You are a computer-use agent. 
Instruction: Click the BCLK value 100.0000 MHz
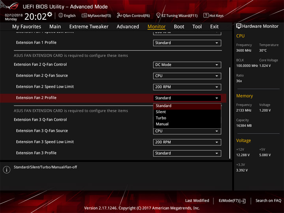[247, 66]
